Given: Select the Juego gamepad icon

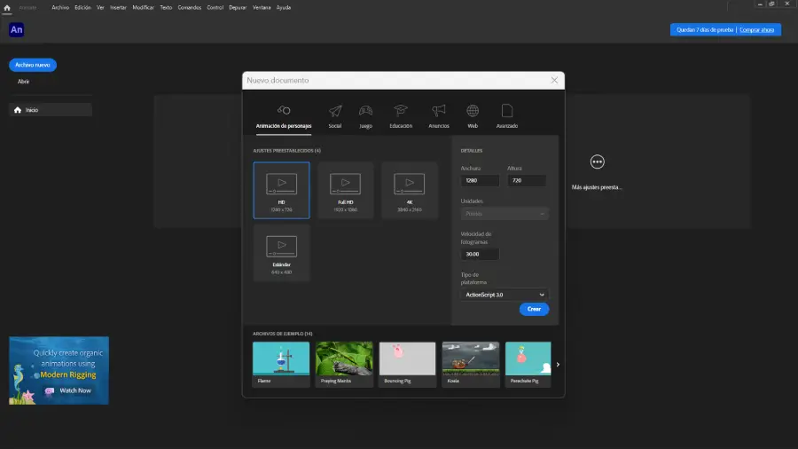Looking at the screenshot, I should tap(365, 110).
